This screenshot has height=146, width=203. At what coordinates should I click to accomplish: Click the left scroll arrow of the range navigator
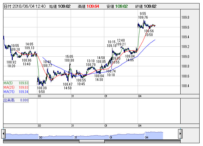click(3, 134)
